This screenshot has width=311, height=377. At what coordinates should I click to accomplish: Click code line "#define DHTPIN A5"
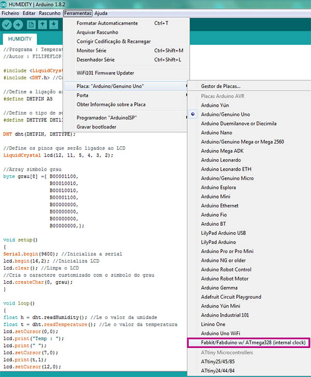(x=28, y=99)
